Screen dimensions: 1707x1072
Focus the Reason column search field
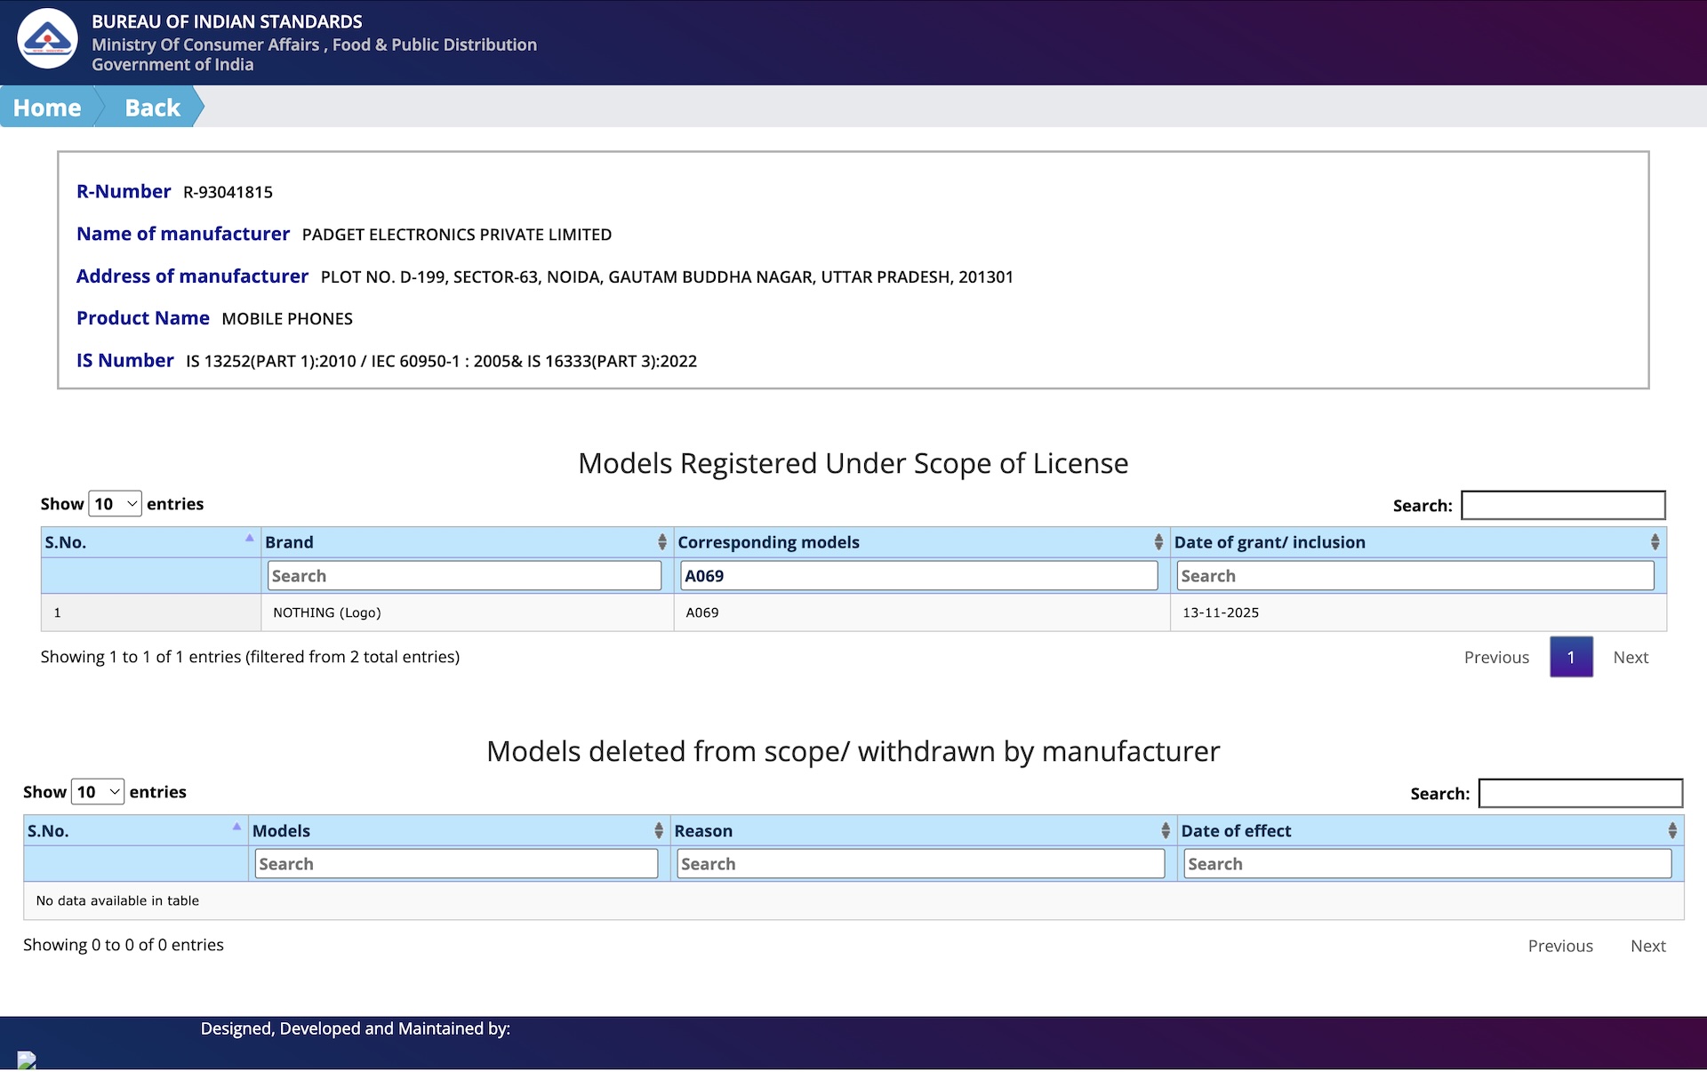tap(920, 864)
